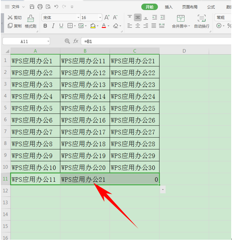
Task: Decrease indent
Action: [155, 18]
